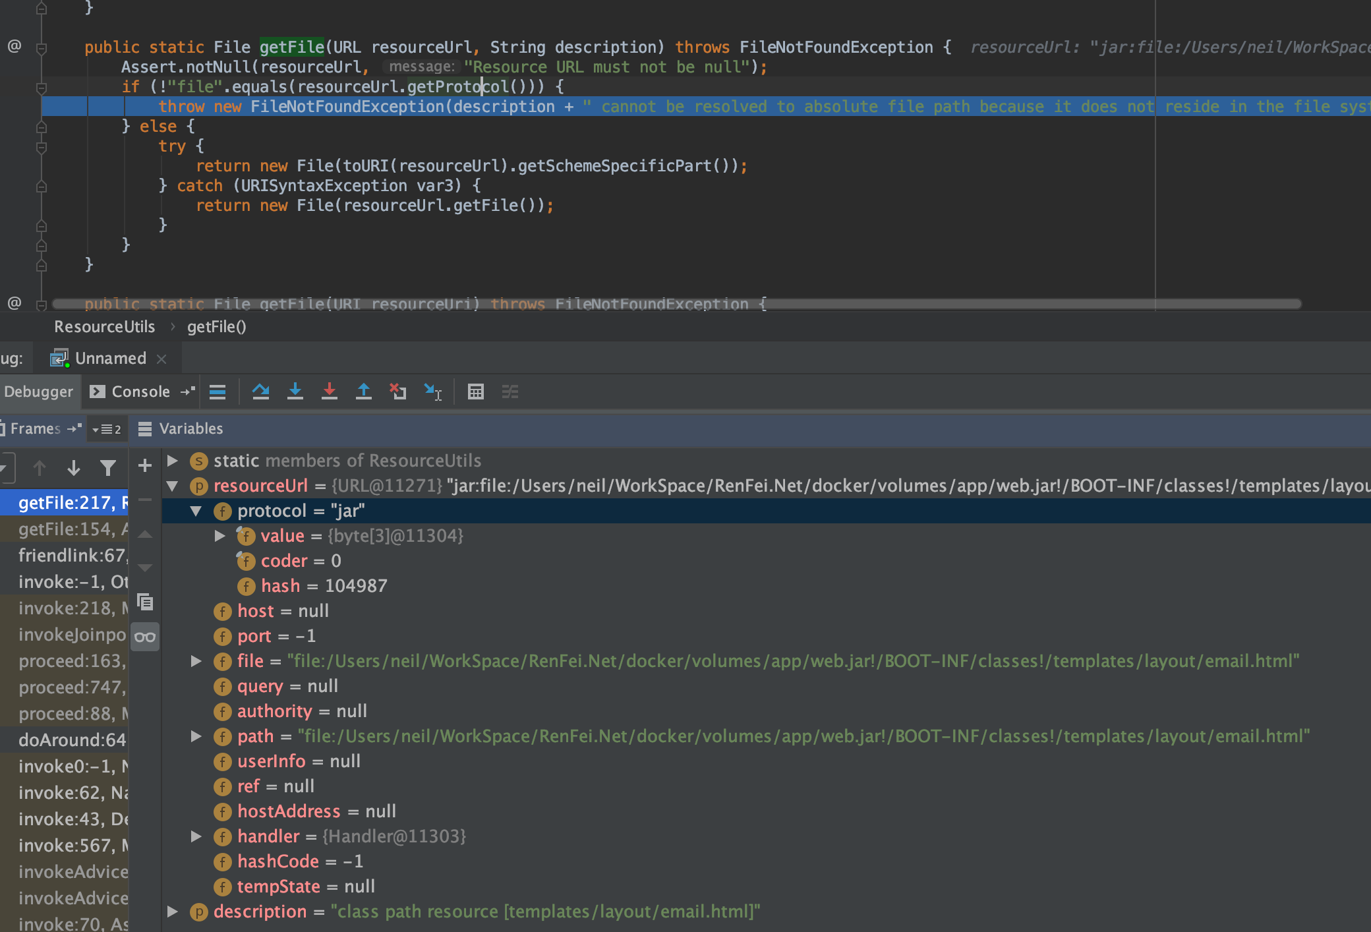Expand the path field node
Screen dimensions: 1371x932
tap(196, 736)
